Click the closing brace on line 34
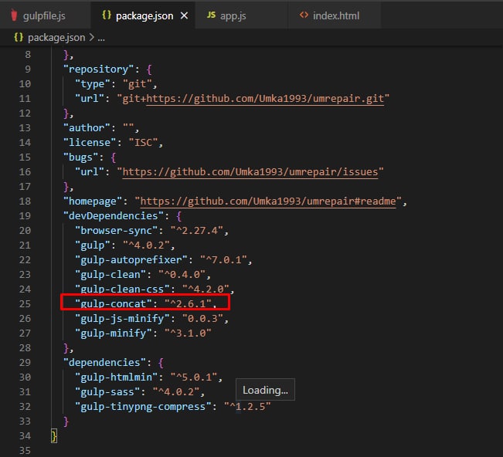The width and height of the screenshot is (503, 457). (x=54, y=436)
